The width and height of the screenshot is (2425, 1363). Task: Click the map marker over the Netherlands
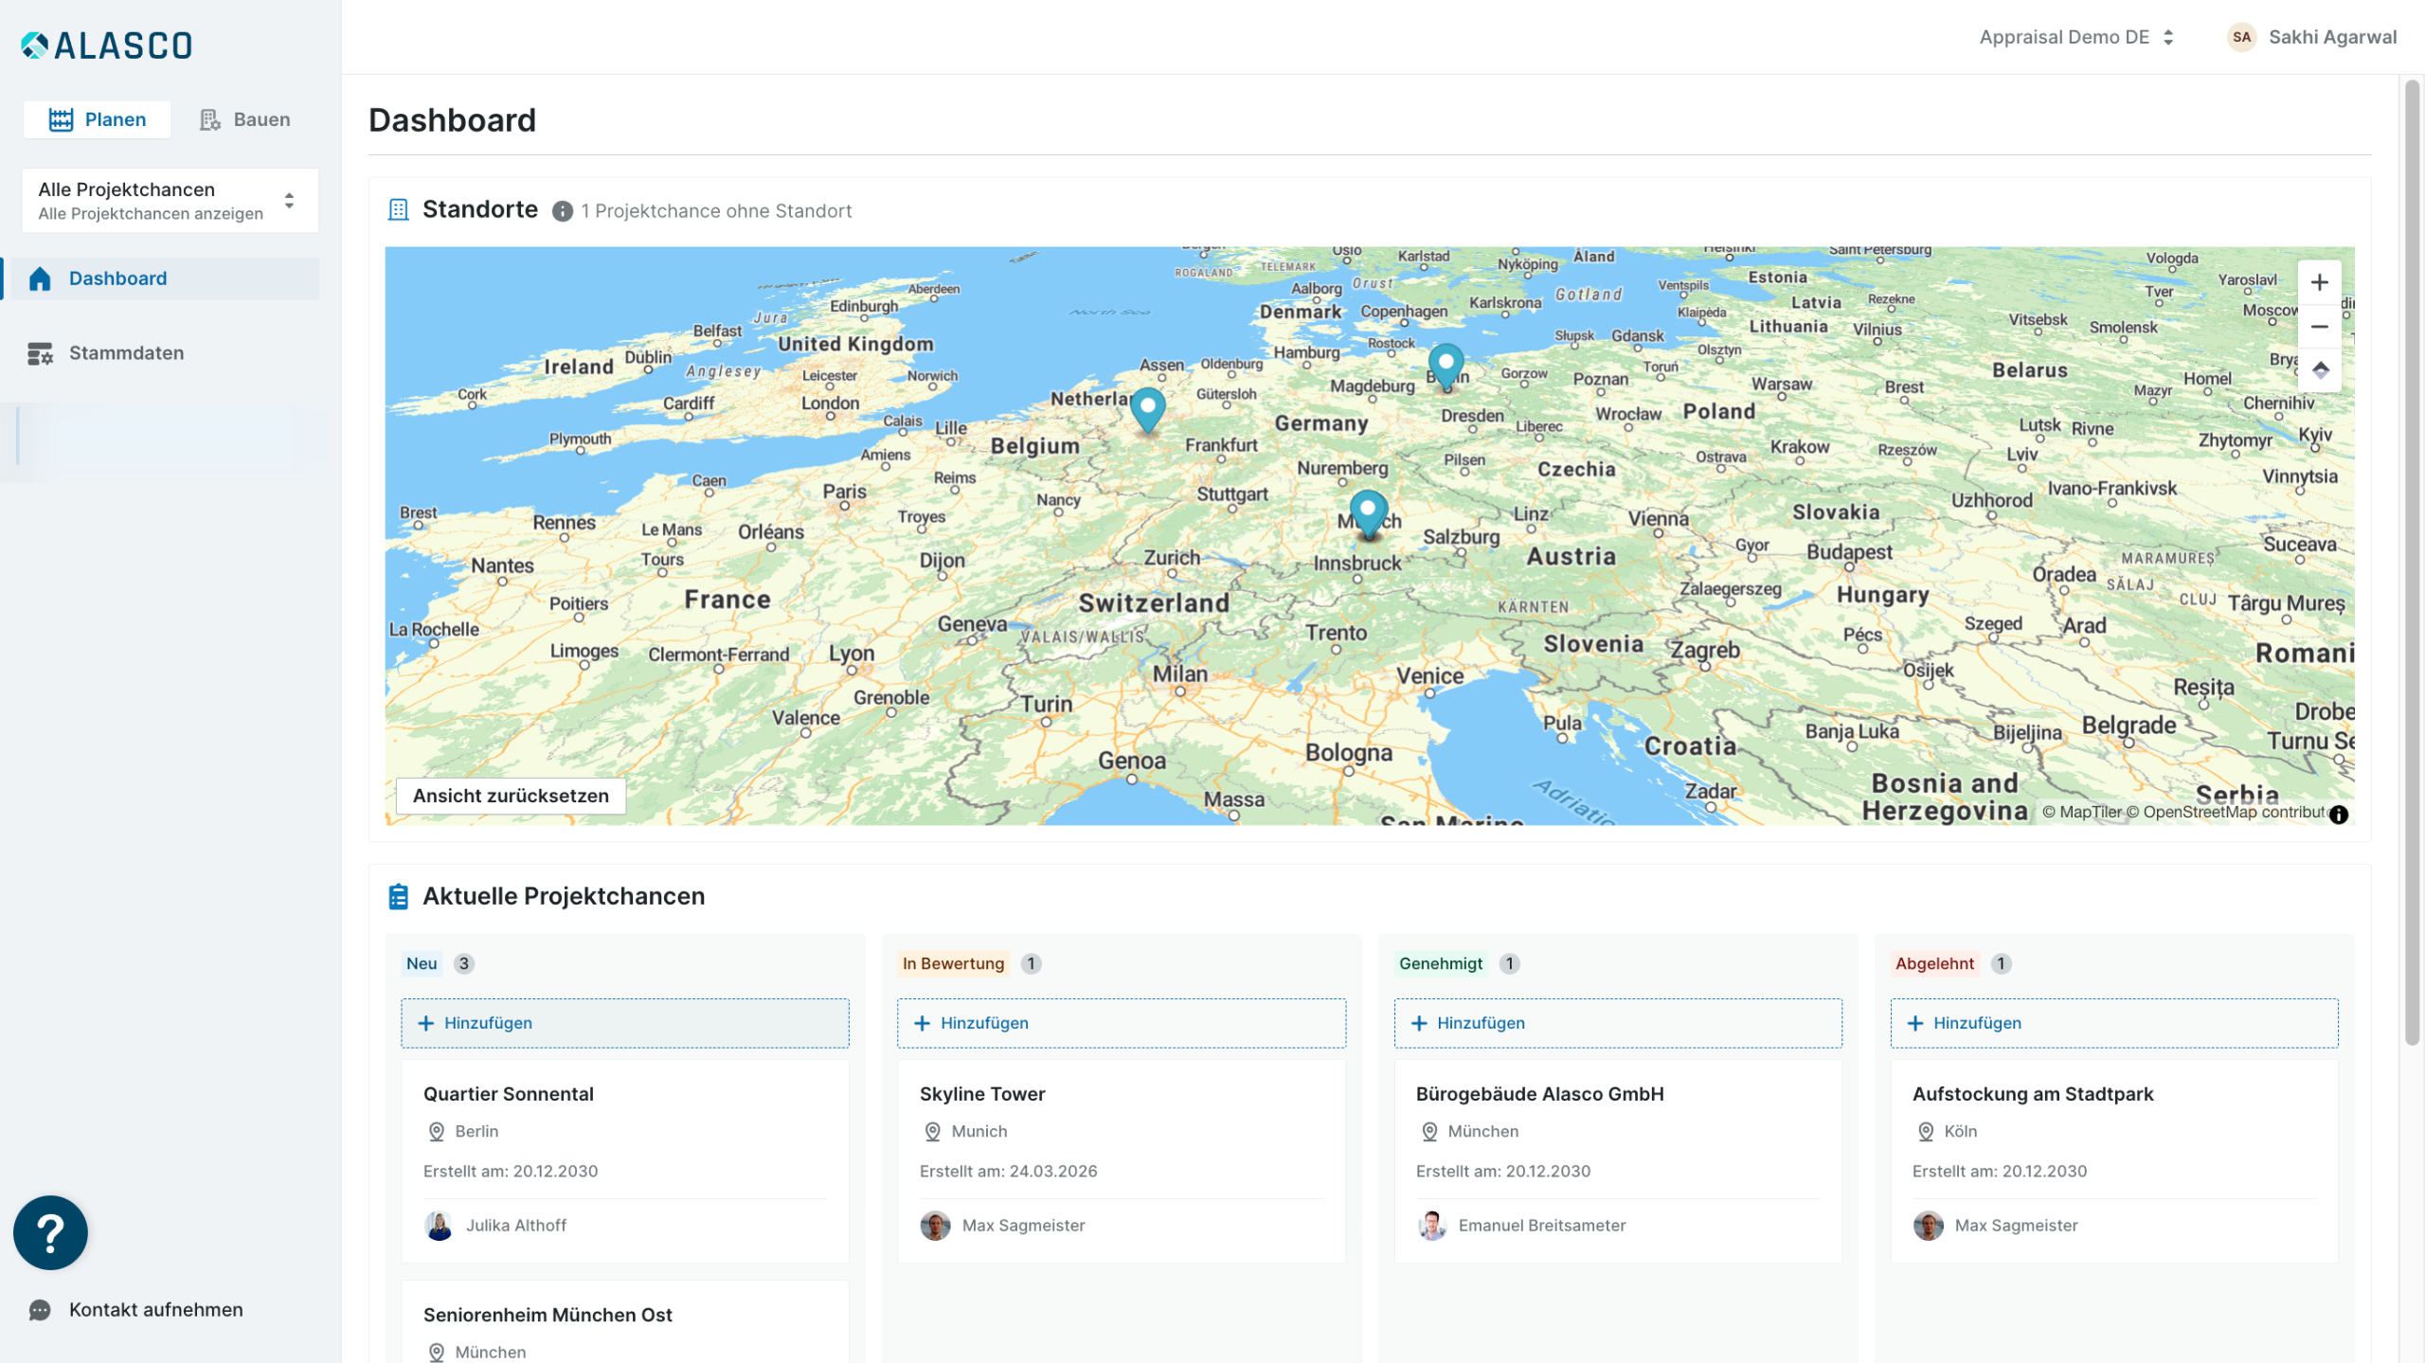pos(1147,407)
